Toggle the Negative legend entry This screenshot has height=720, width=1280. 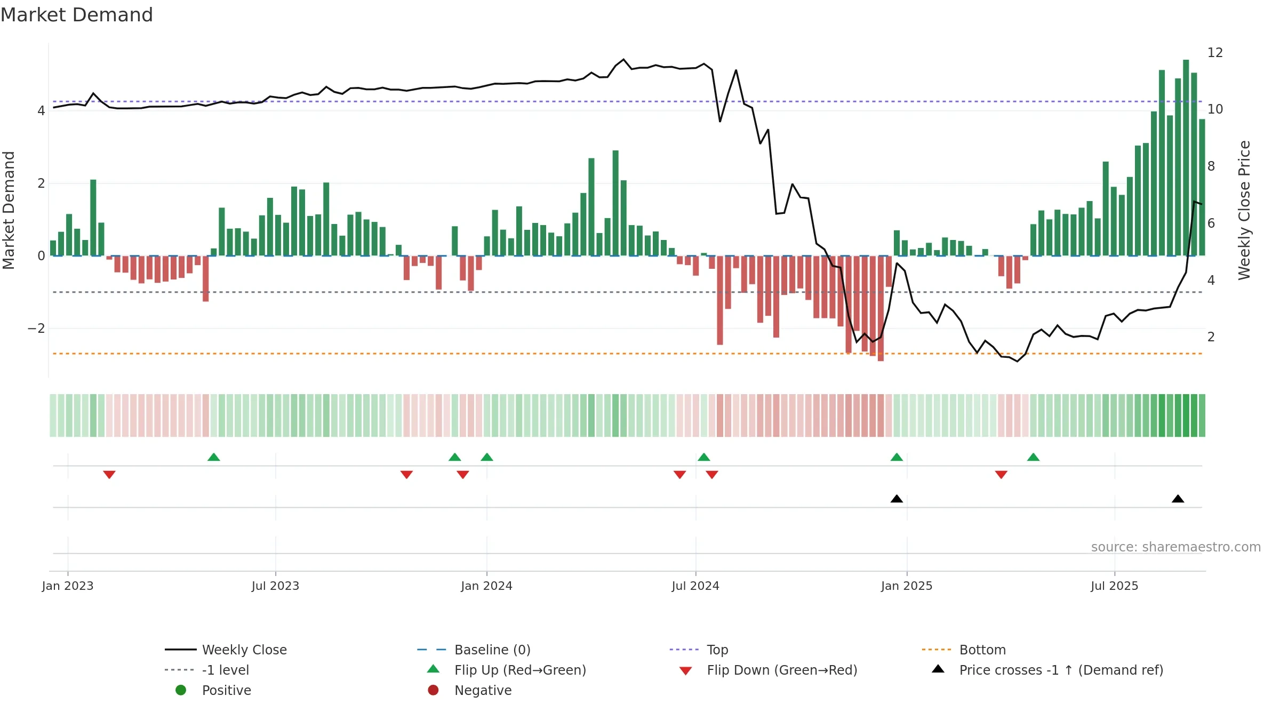coord(470,690)
